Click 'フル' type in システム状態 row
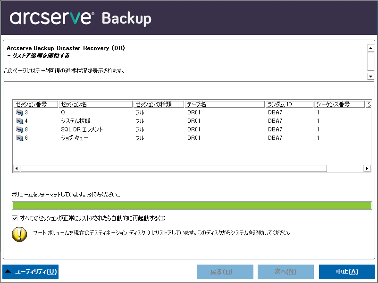 tap(140, 121)
